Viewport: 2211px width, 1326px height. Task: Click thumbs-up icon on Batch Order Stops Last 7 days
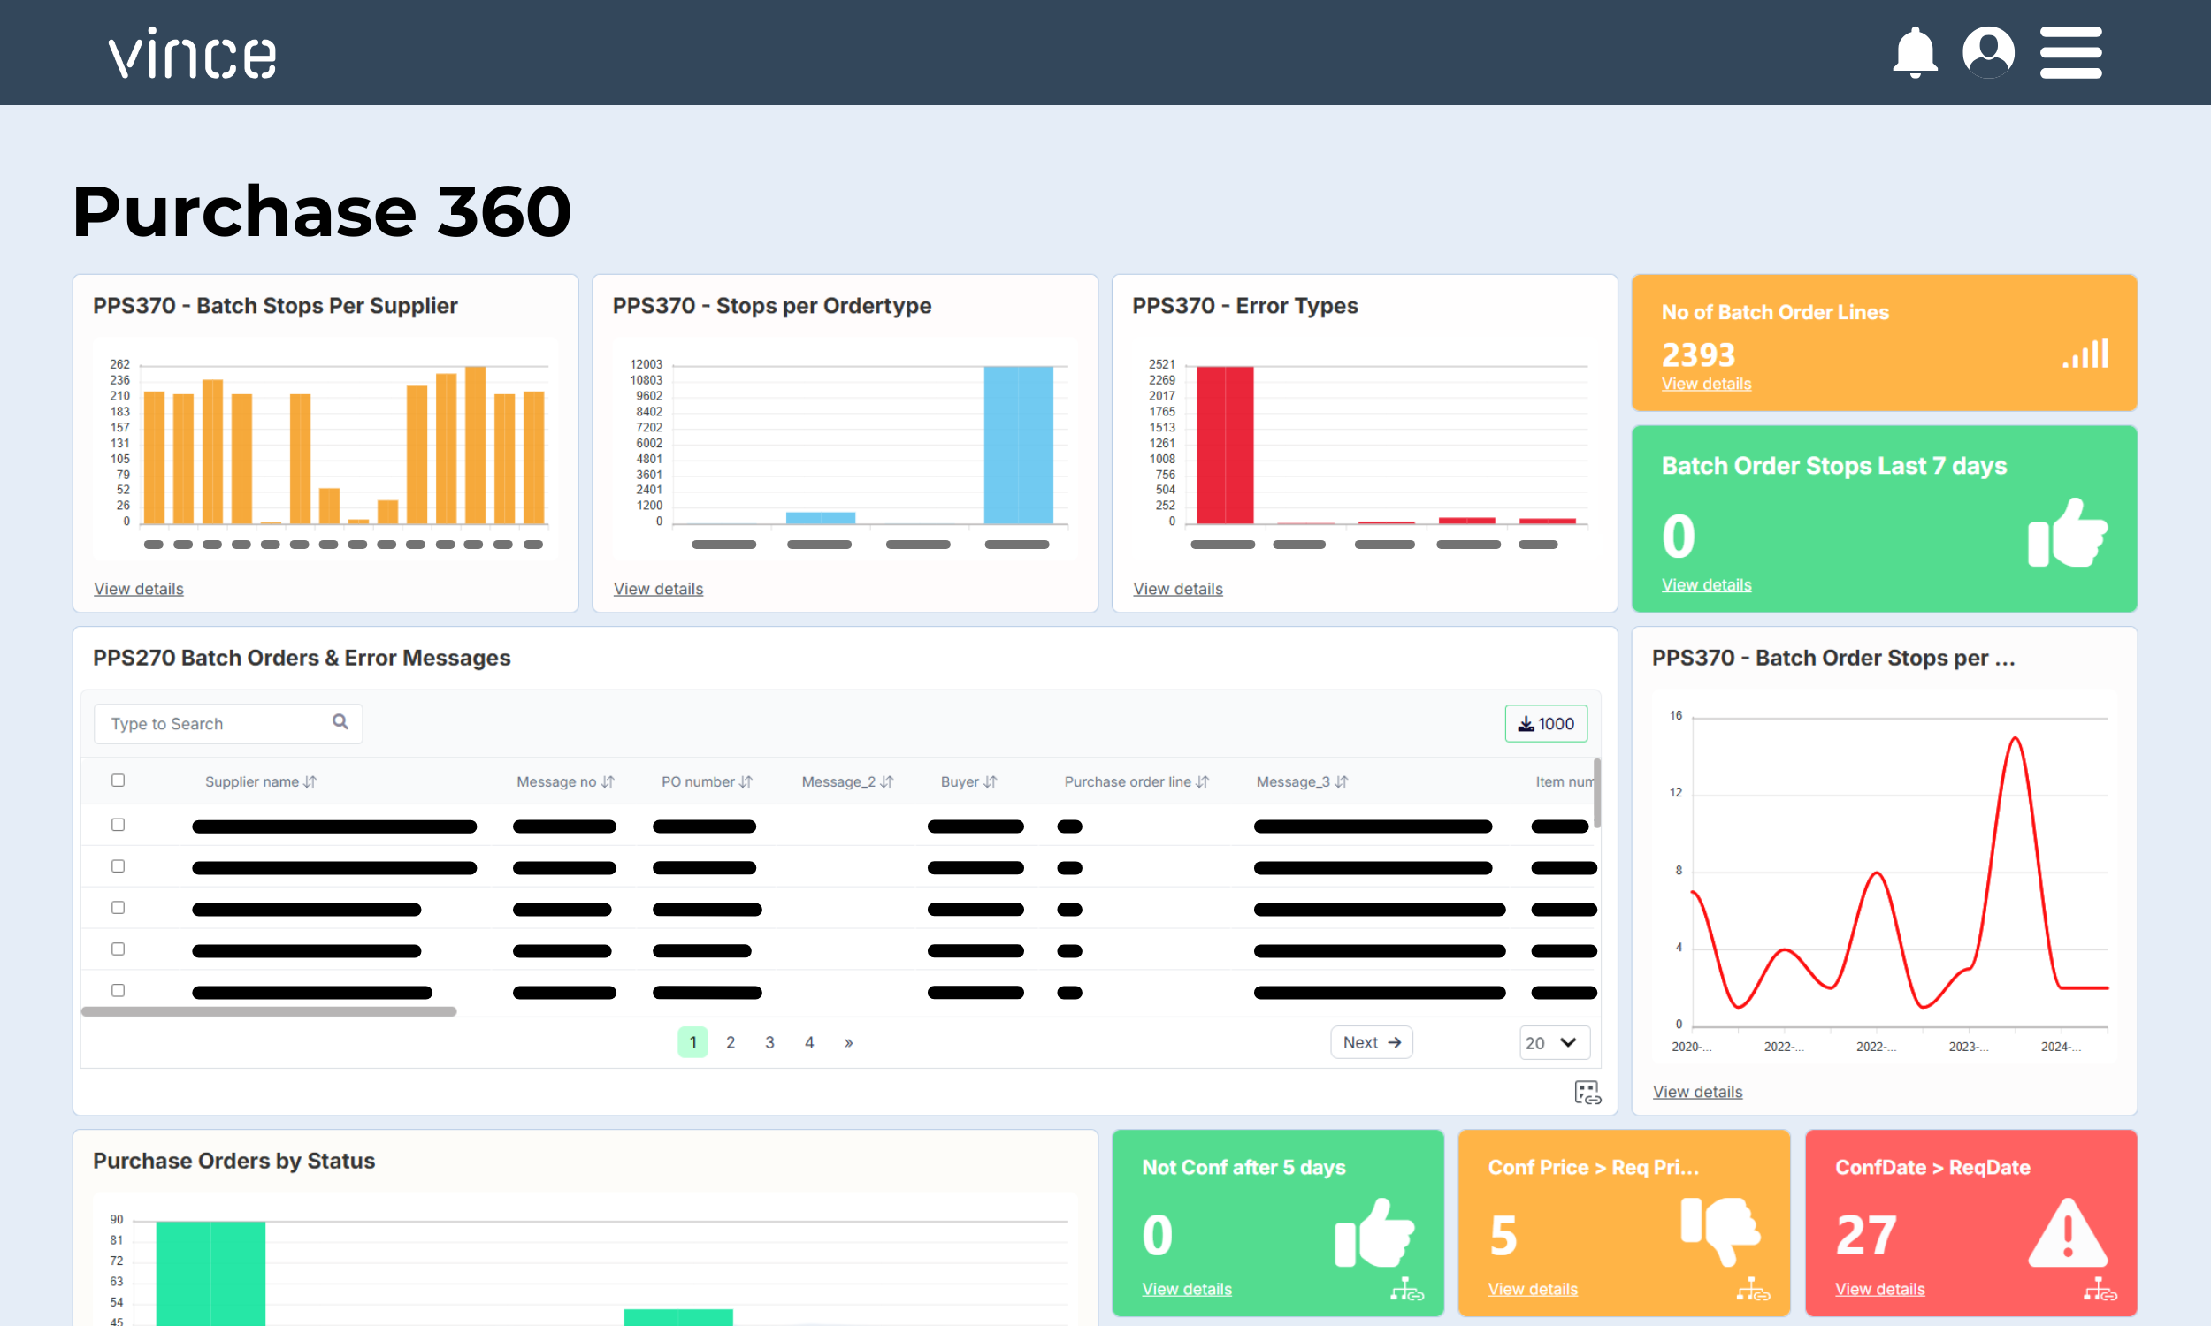(2066, 532)
